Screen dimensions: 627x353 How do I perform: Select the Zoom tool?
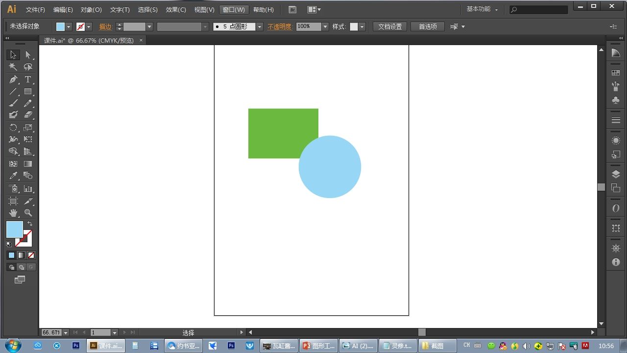coord(28,213)
